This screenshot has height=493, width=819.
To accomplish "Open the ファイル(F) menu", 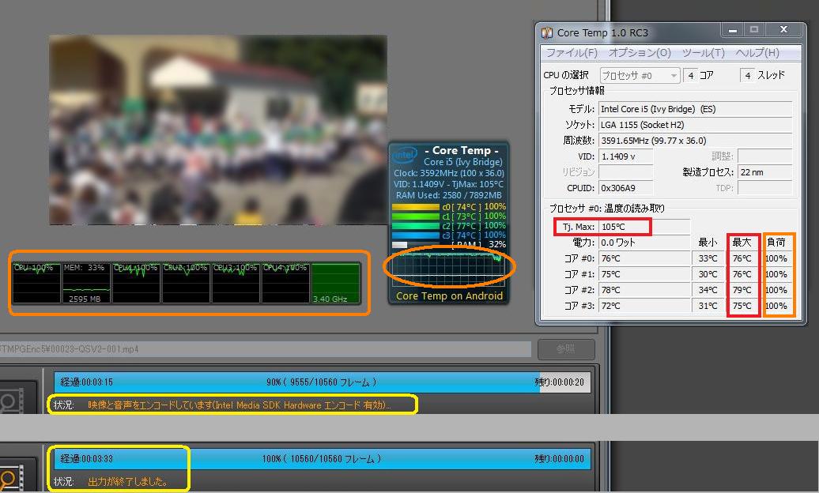I will coord(572,53).
